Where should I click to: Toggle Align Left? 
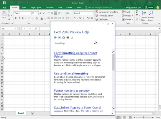point(49,18)
